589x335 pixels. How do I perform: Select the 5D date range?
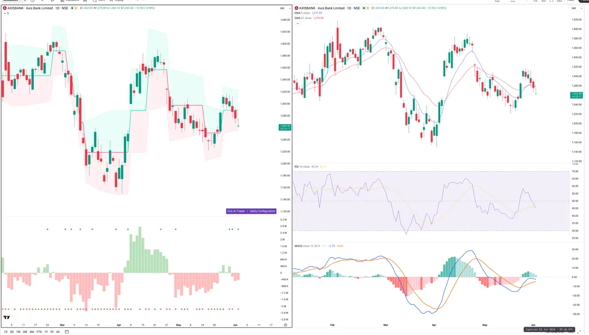click(x=12, y=332)
